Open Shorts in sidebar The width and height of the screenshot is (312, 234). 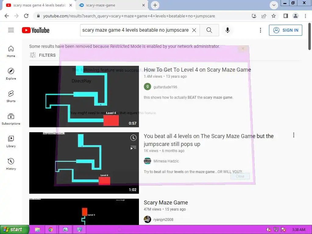click(11, 97)
